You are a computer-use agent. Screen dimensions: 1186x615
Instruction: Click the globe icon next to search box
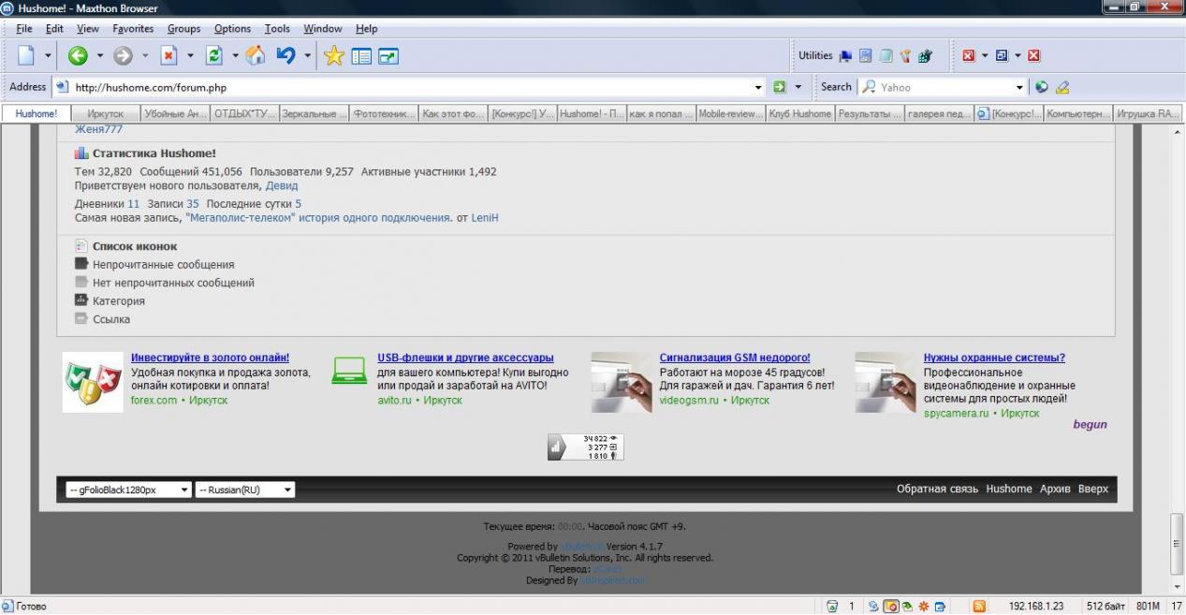[x=1043, y=87]
